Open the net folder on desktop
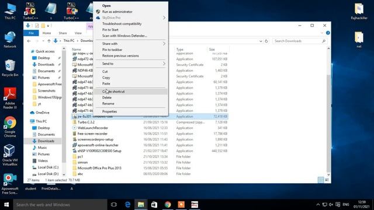Image resolution: width=374 pixels, height=210 pixels. click(359, 40)
